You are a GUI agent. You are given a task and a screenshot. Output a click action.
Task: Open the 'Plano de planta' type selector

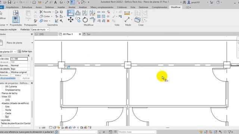point(19,43)
